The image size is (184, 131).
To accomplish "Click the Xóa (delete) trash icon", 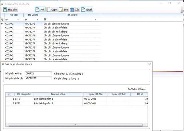I will [72, 10].
